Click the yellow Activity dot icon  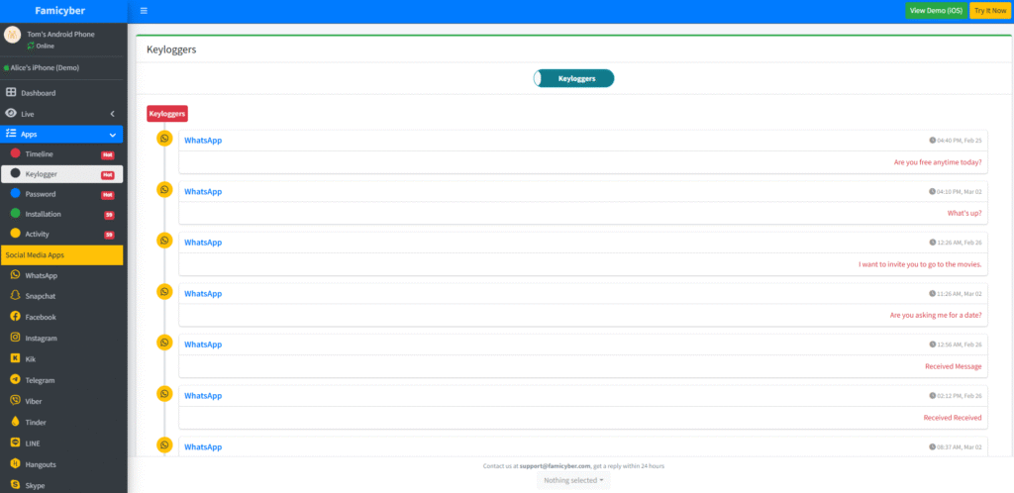coord(16,234)
